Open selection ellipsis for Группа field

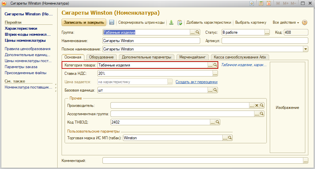pyautogui.click(x=192, y=32)
